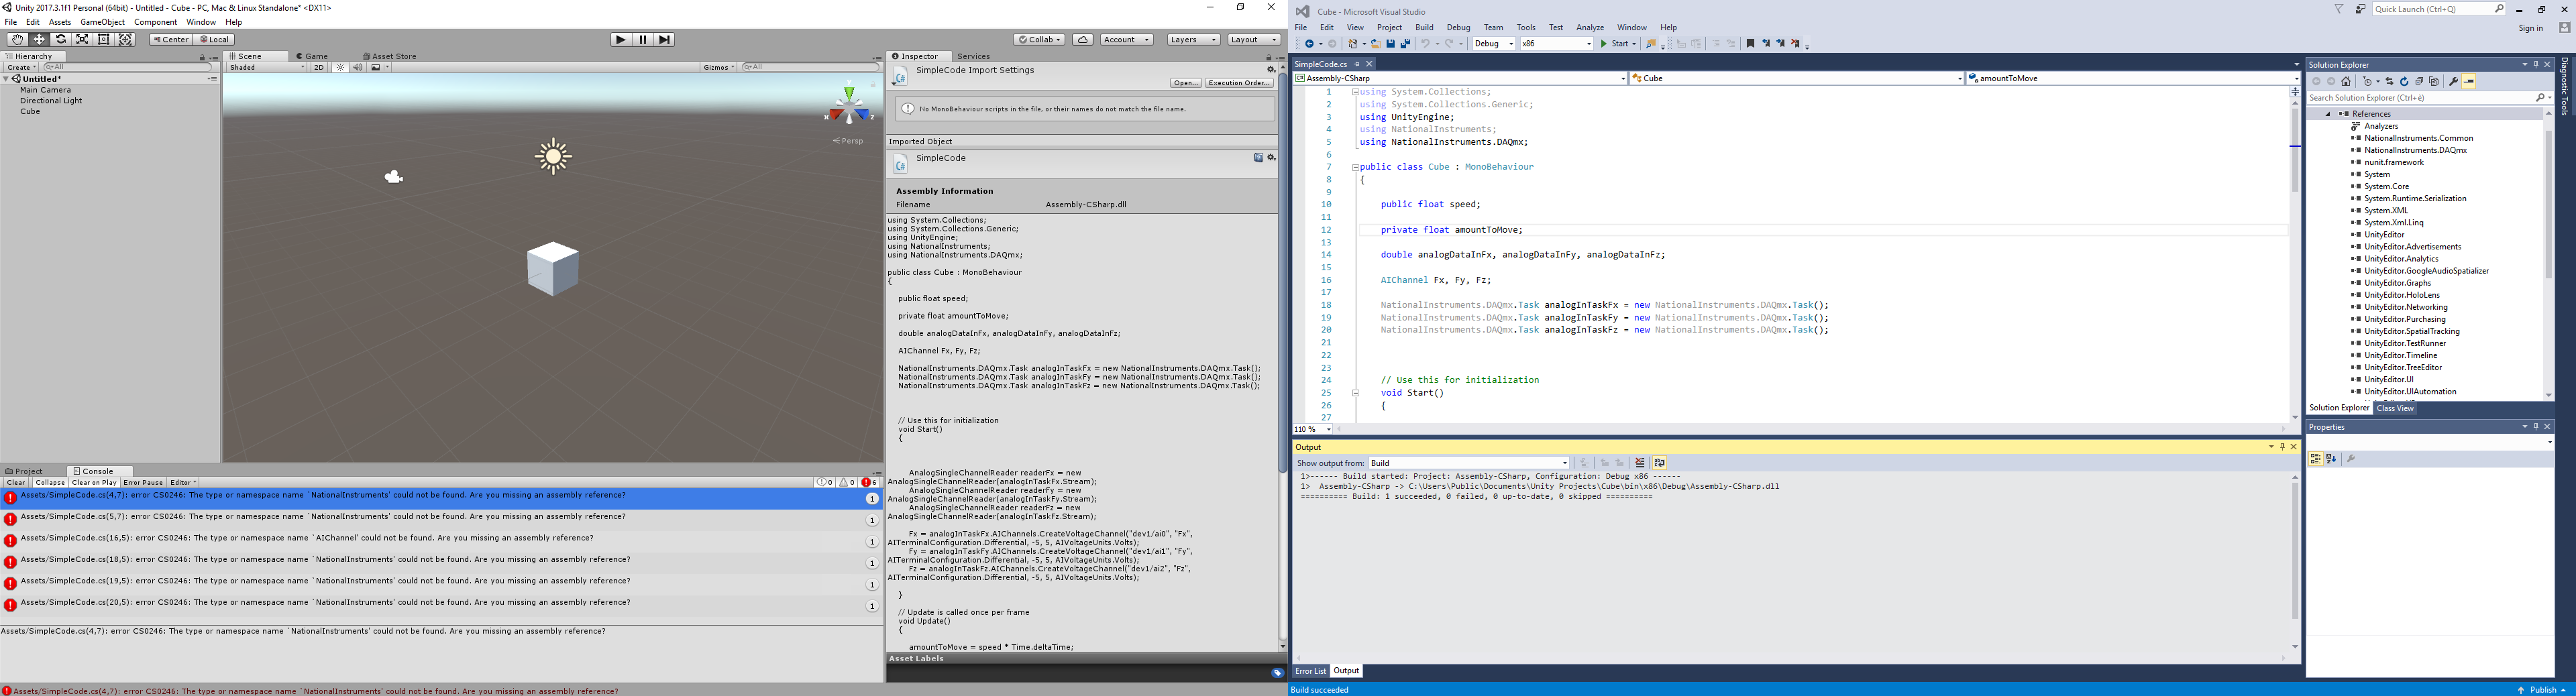Open the Debug configuration dropdown
The width and height of the screenshot is (2576, 696).
pyautogui.click(x=1493, y=43)
